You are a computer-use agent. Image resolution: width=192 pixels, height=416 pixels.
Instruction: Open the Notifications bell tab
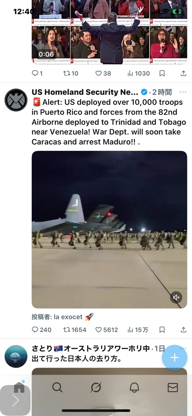point(134,387)
